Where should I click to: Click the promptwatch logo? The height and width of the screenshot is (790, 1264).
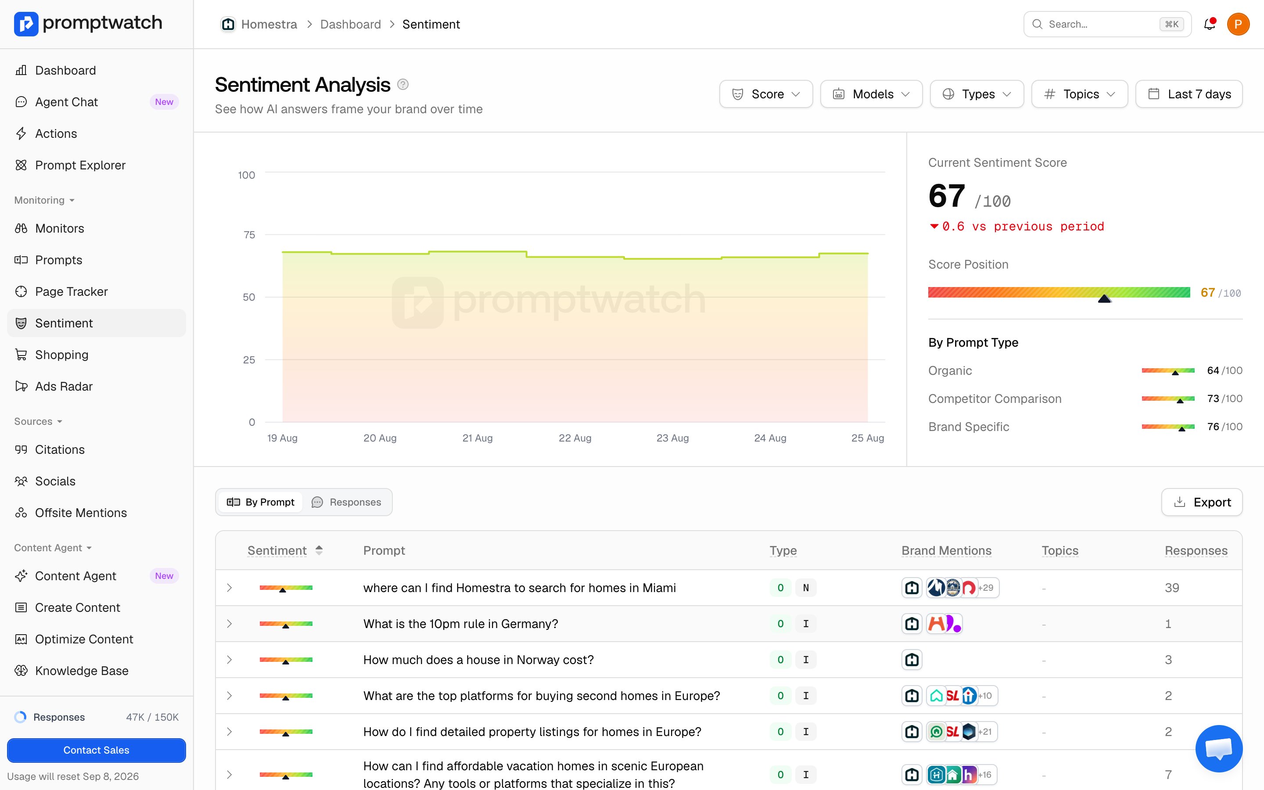pyautogui.click(x=88, y=24)
